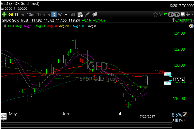
Task: Toggle the RT real-time indicator
Action: click(x=165, y=15)
